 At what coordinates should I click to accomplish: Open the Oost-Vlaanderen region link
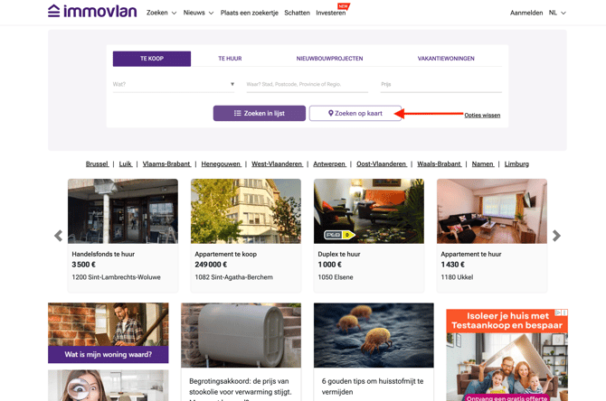tap(382, 164)
